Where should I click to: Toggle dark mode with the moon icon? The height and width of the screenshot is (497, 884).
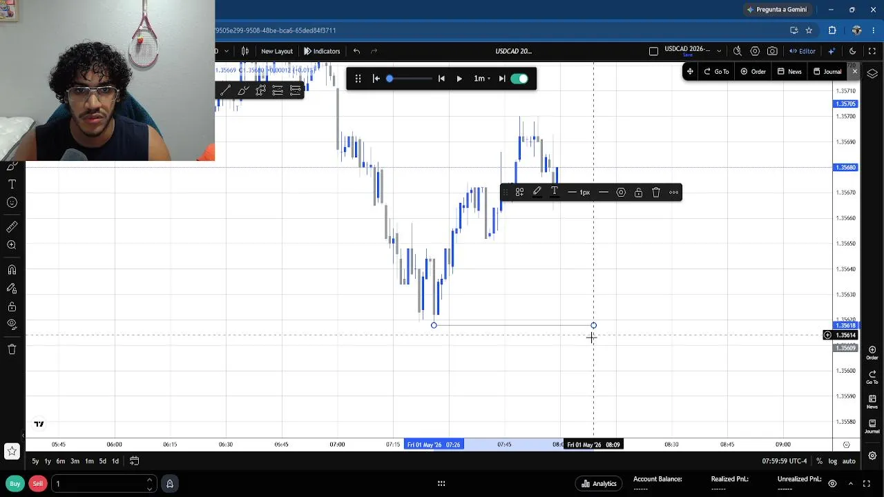click(x=853, y=51)
